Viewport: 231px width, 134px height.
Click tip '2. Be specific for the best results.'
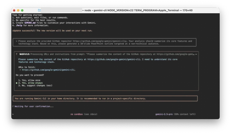coord(34,20)
